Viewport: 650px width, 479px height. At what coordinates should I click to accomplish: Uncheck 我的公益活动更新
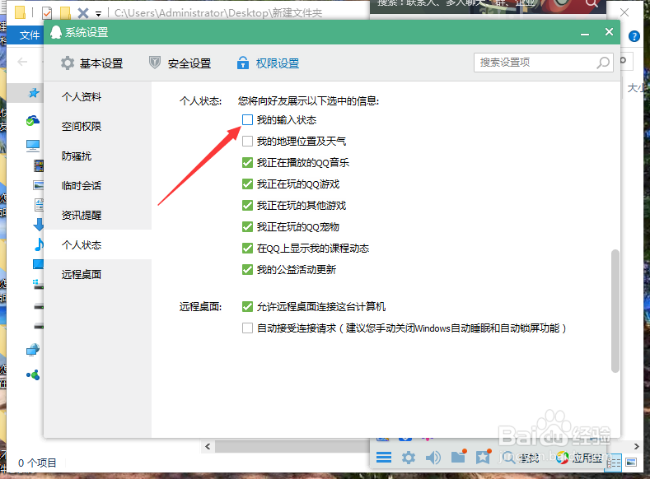point(247,269)
